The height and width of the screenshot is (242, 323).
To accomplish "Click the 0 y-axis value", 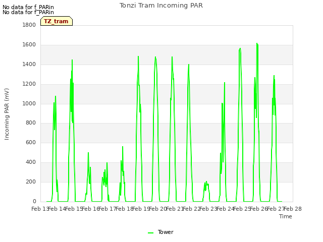I will coord(34,201).
